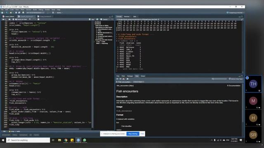Open the Edit menu
Viewport: 264px width, 148px height.
click(7, 10)
